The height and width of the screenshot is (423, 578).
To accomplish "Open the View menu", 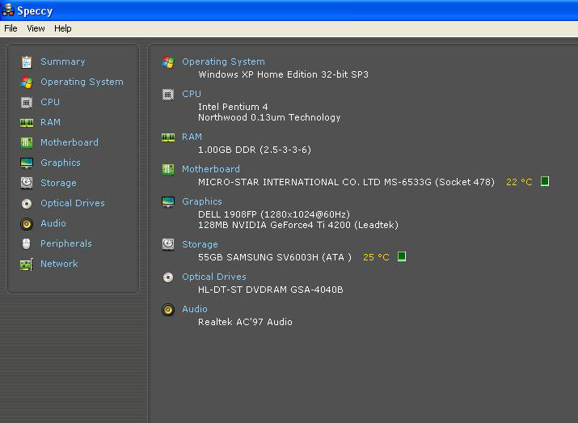I will [36, 28].
